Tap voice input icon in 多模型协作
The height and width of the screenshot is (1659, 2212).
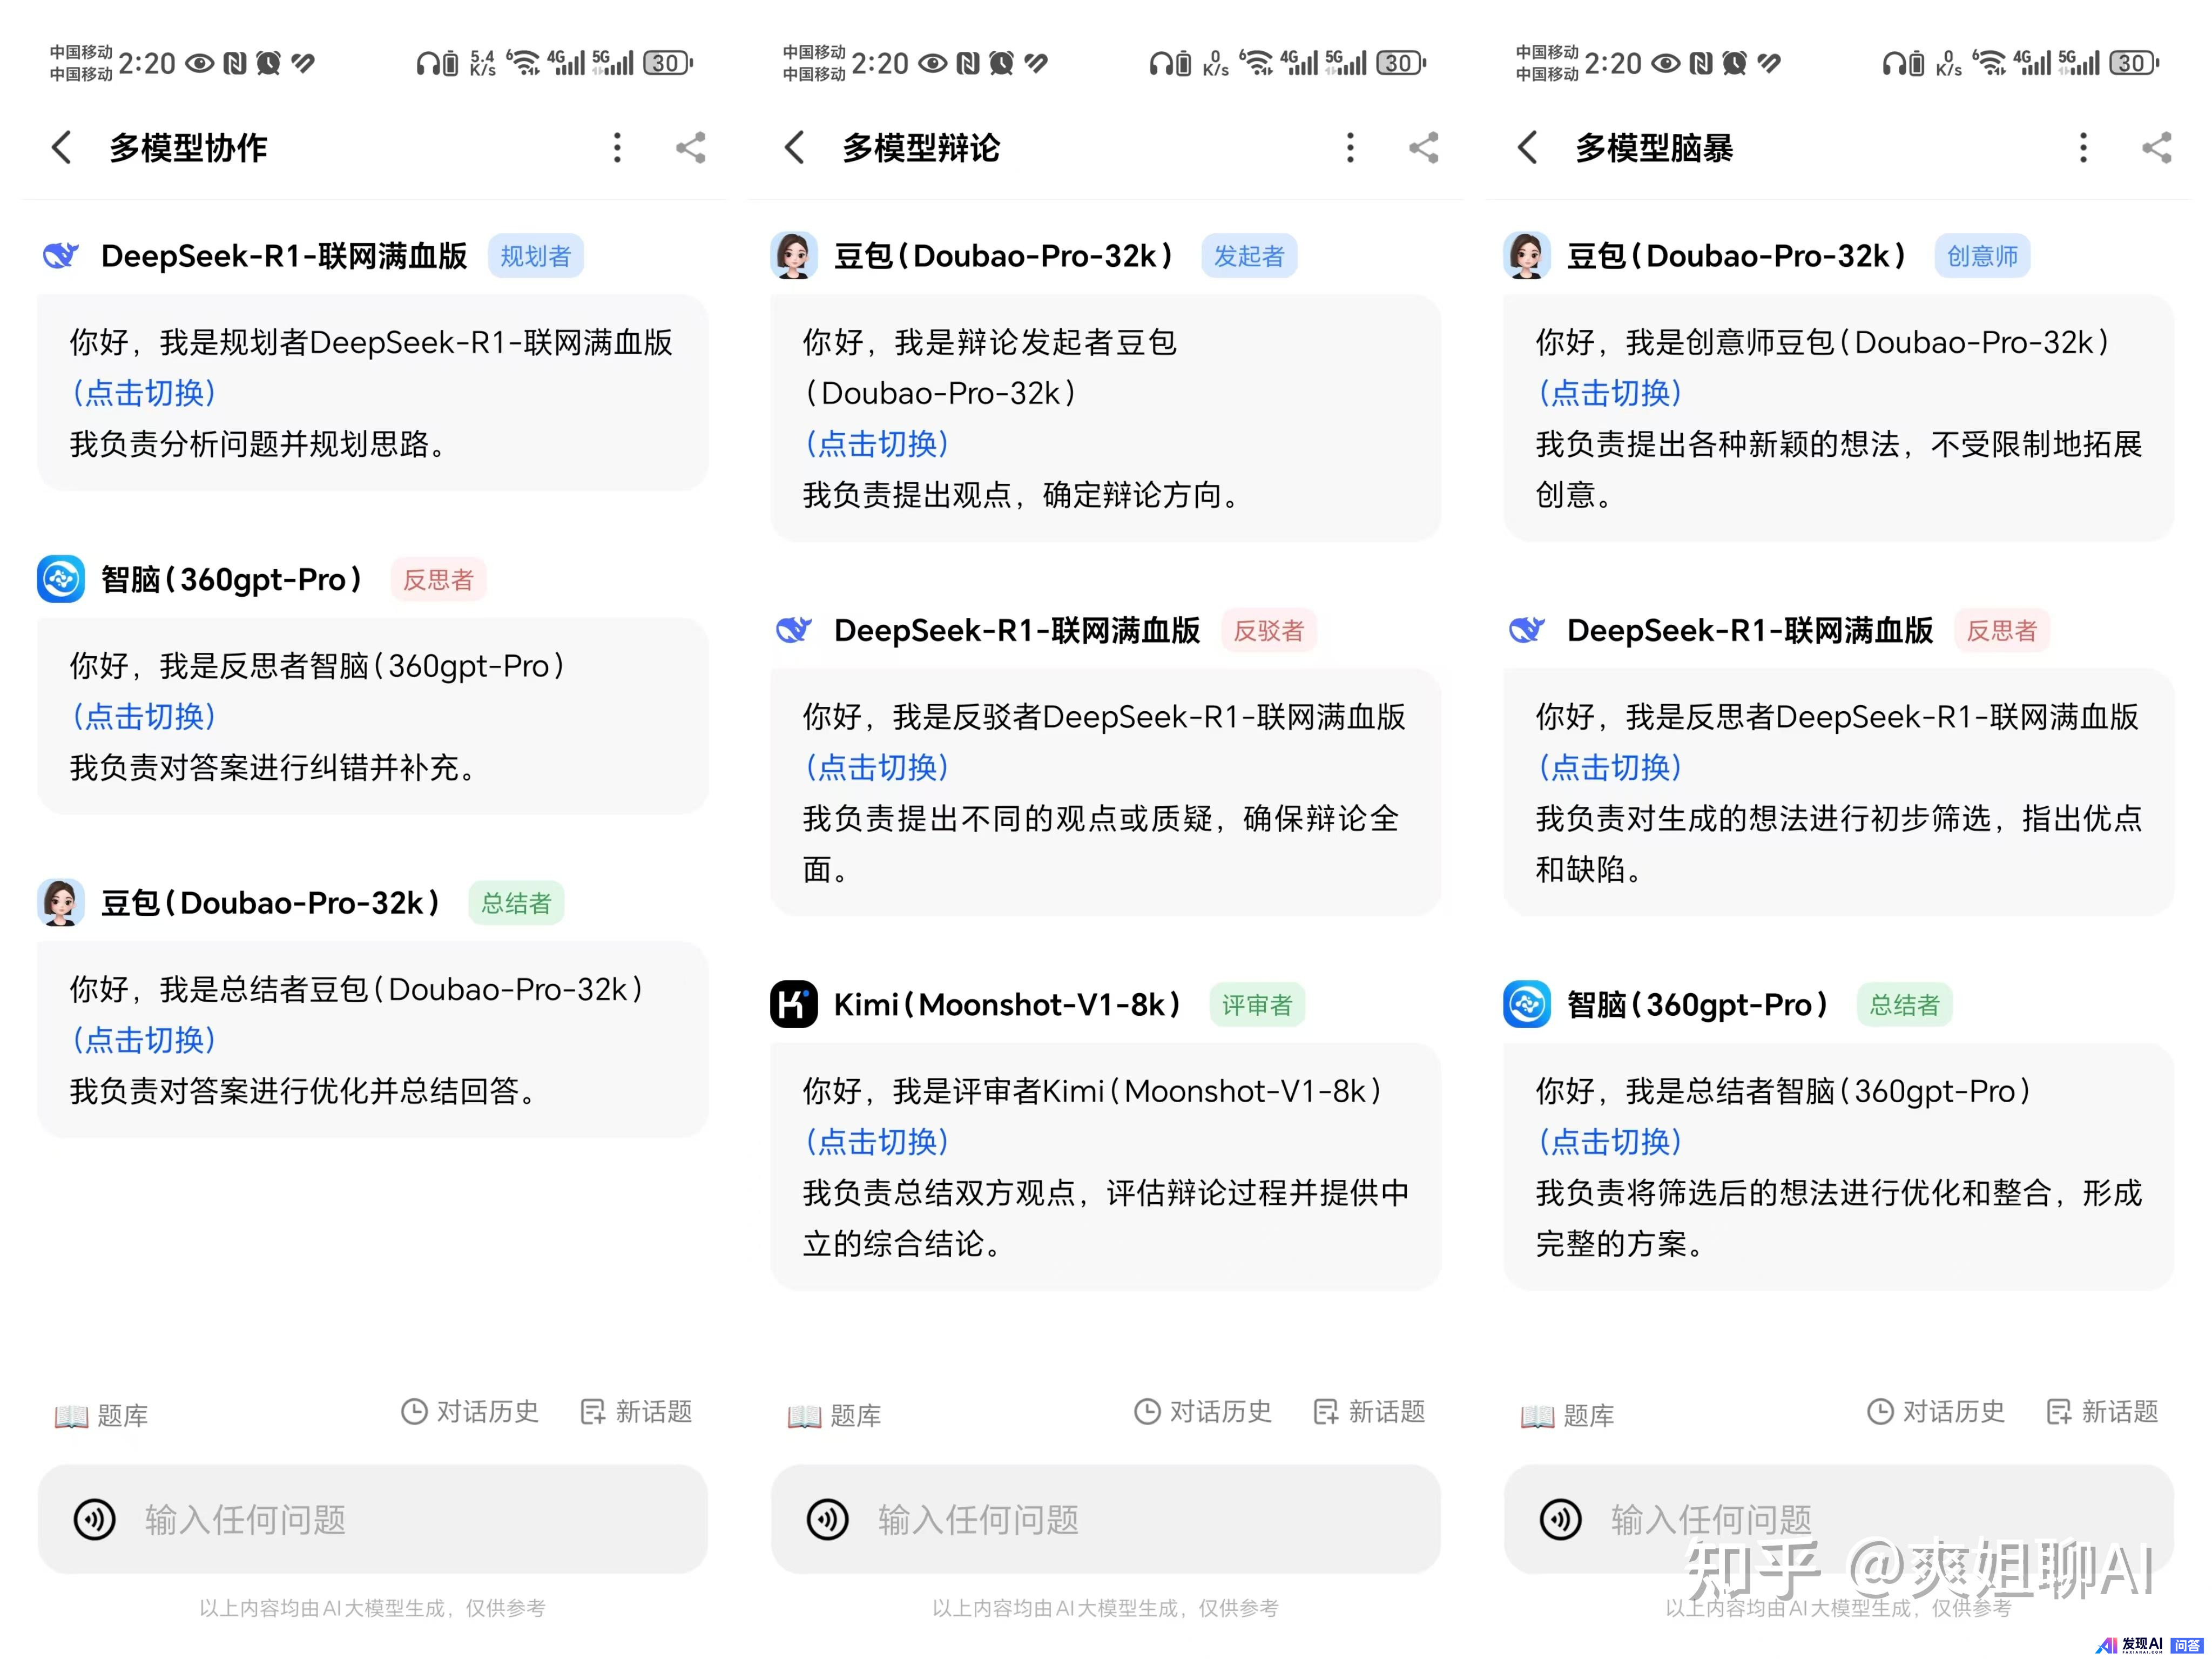pyautogui.click(x=95, y=1520)
